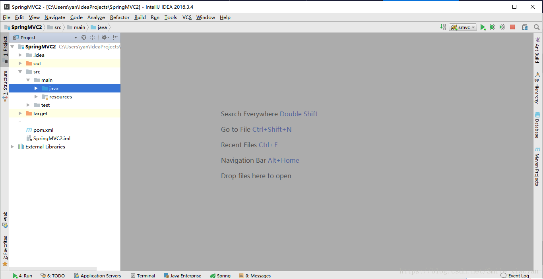
Task: Expand the out folder arrow
Action: tap(20, 63)
